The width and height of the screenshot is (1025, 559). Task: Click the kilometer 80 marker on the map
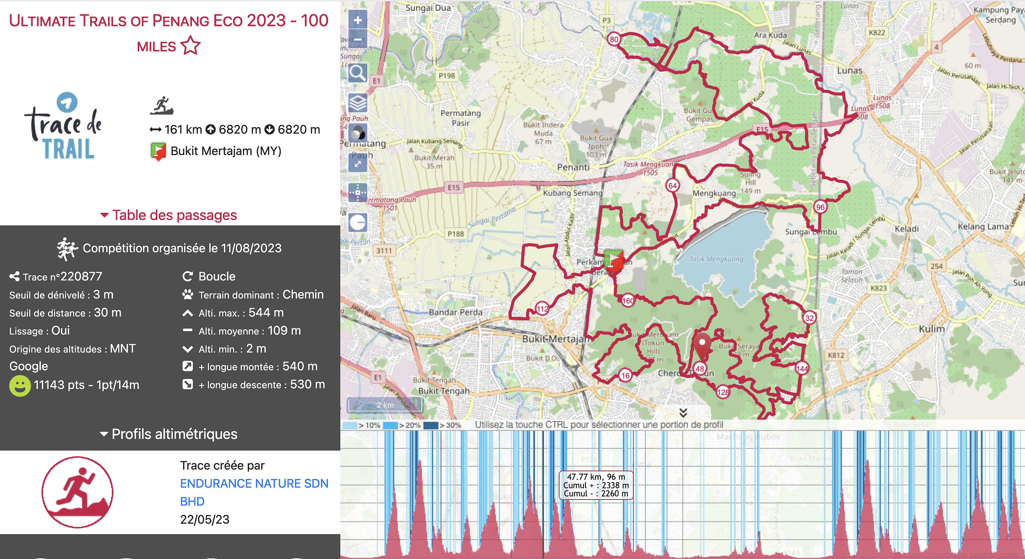614,39
